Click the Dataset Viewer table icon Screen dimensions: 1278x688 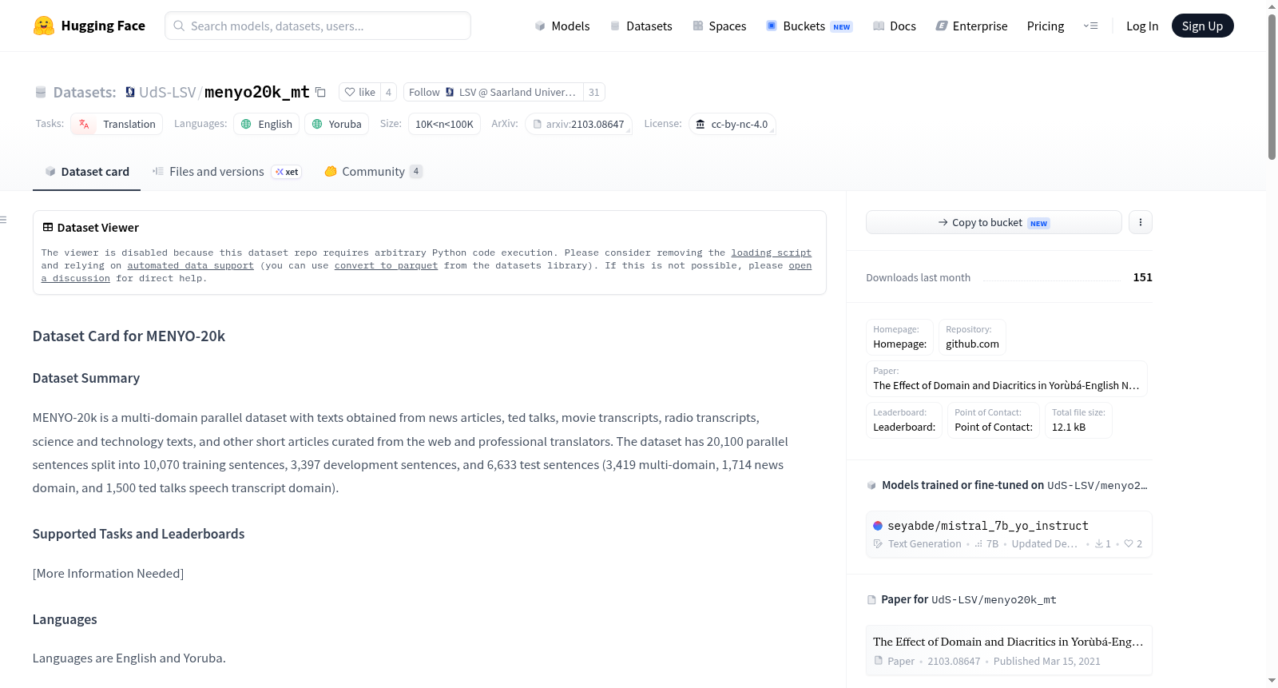tap(48, 228)
